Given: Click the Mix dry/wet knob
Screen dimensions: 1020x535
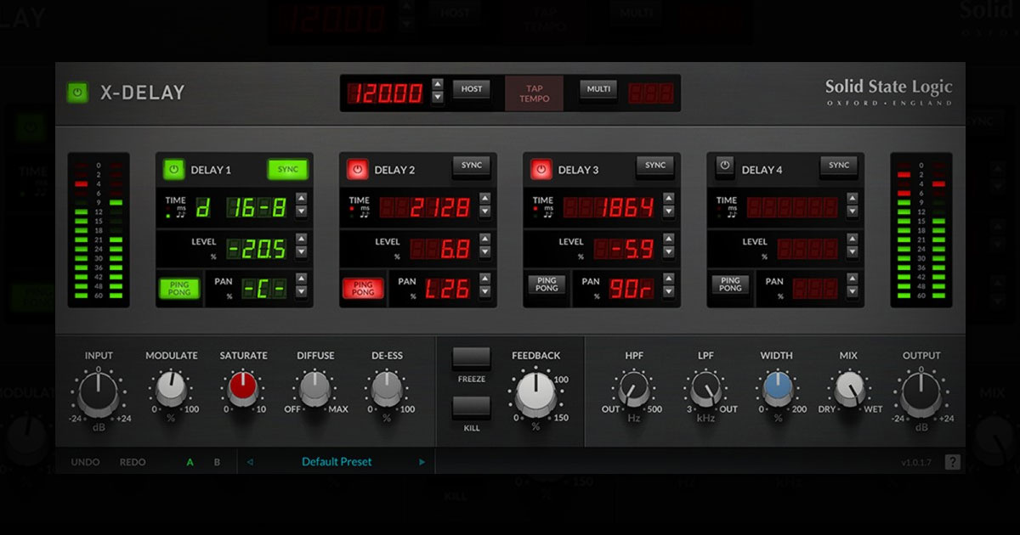Looking at the screenshot, I should (848, 389).
